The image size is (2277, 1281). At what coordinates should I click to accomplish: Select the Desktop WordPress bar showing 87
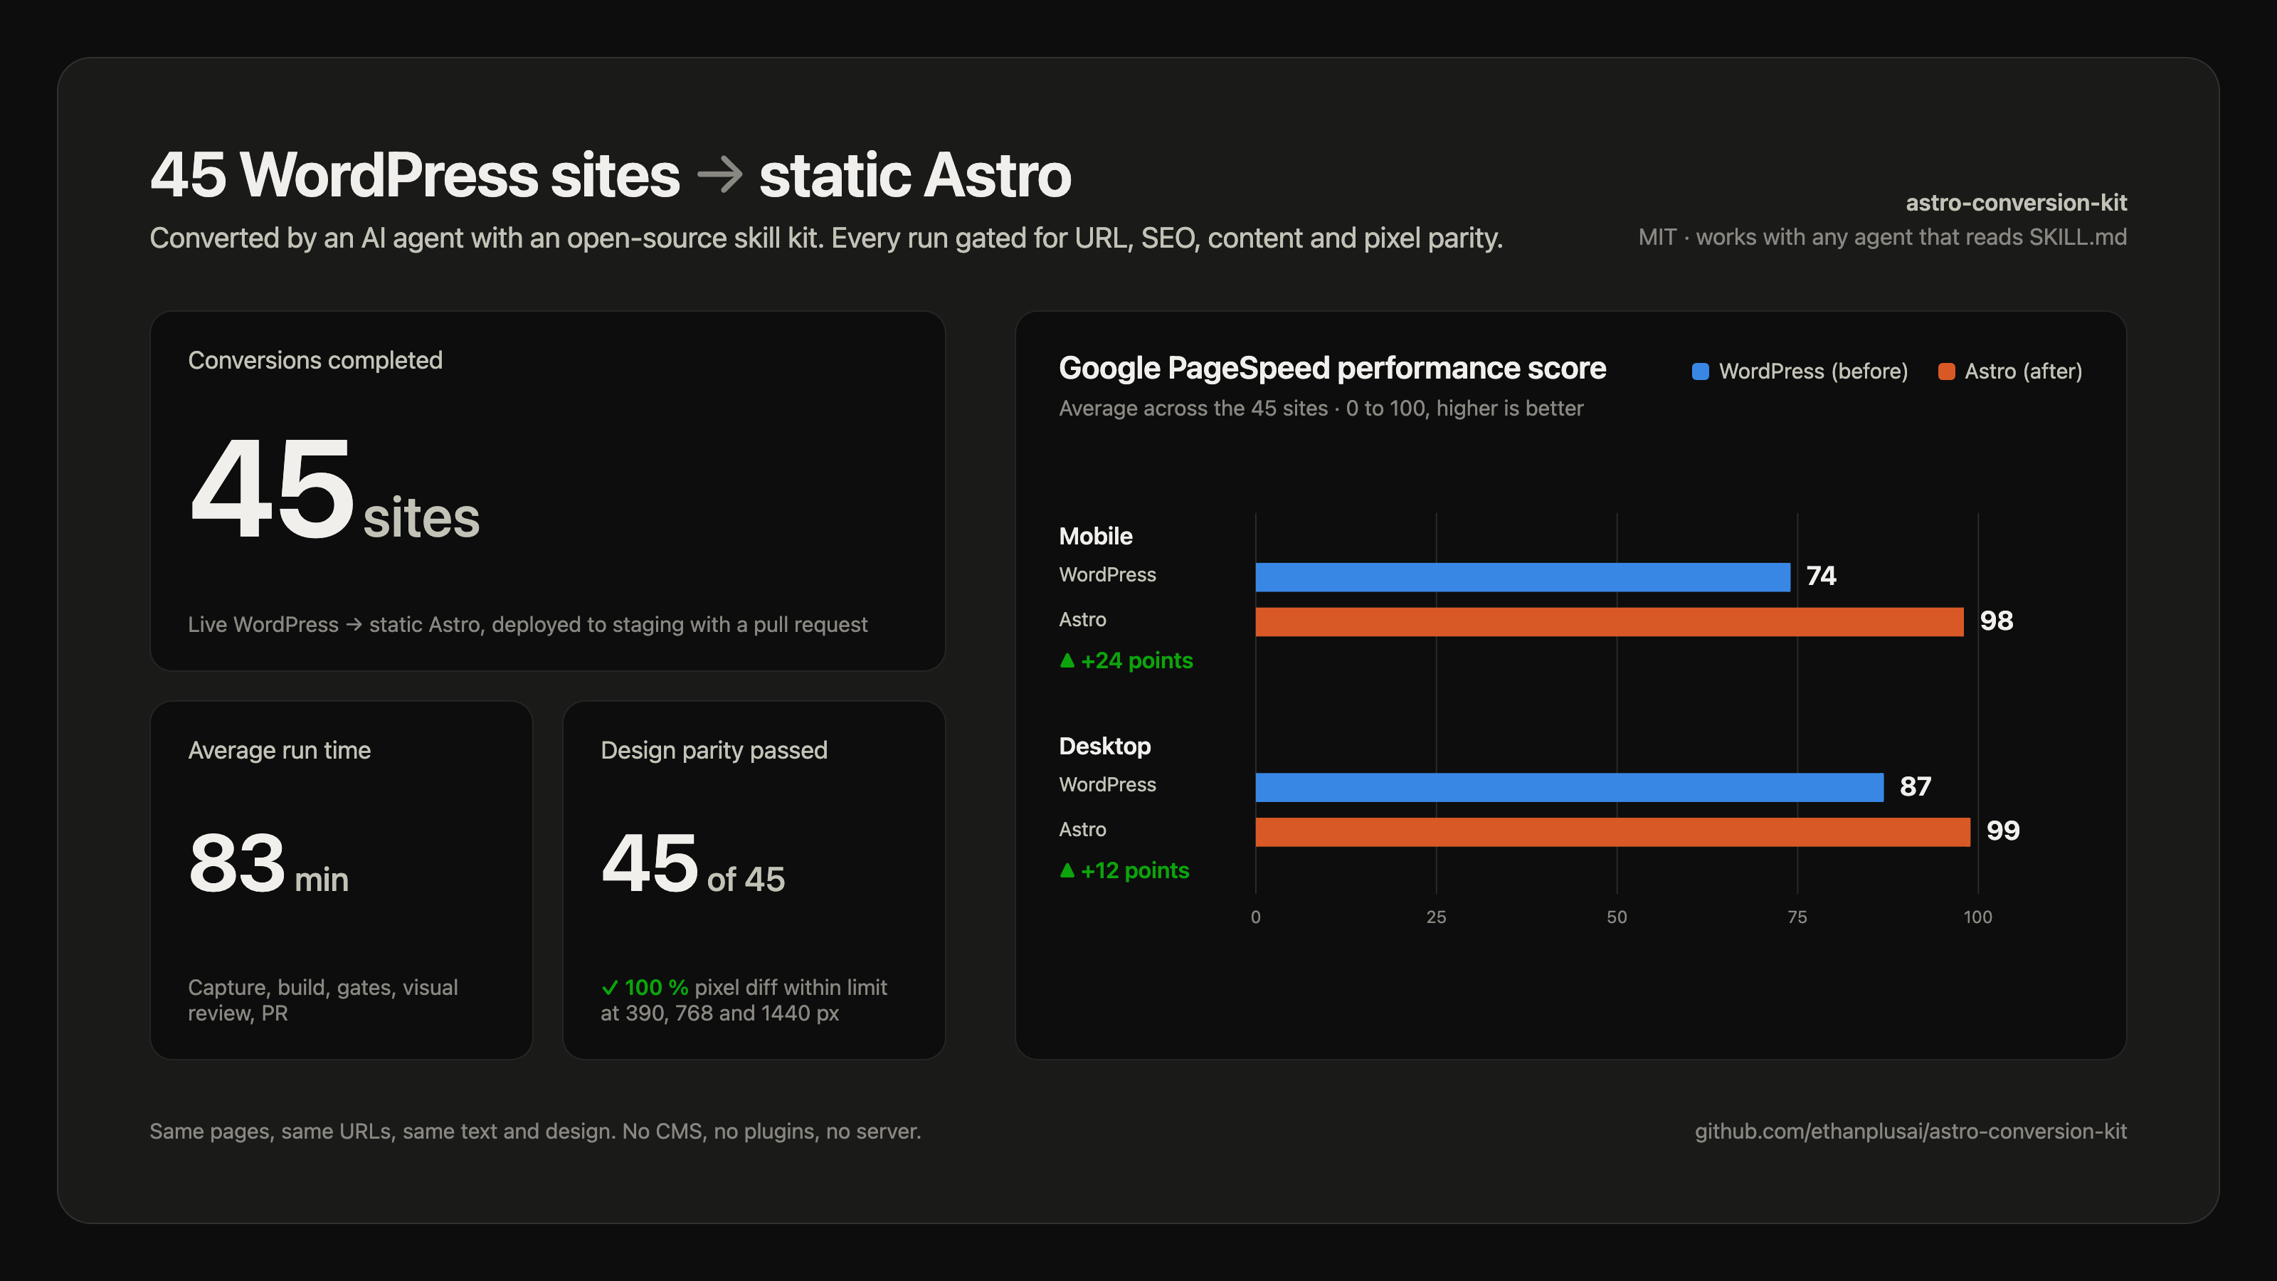tap(1569, 787)
